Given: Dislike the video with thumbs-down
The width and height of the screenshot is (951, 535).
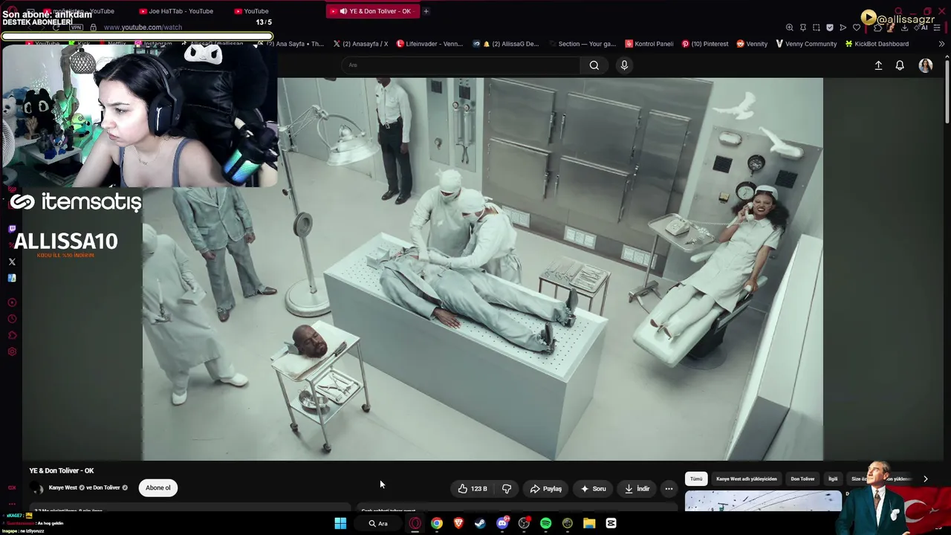Looking at the screenshot, I should click(507, 488).
